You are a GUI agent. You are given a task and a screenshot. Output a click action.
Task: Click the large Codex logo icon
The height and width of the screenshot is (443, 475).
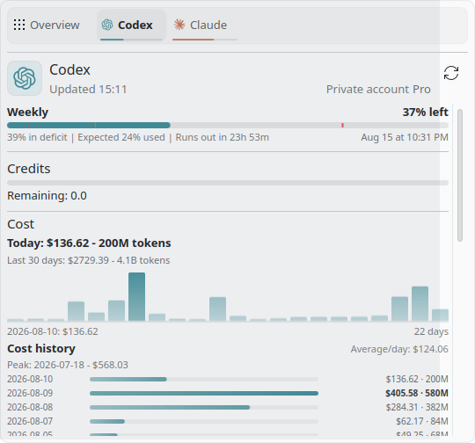(x=25, y=78)
